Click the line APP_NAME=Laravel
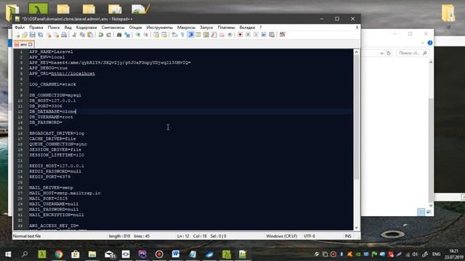 click(51, 51)
